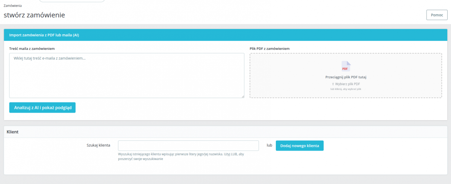The height and width of the screenshot is (184, 451).
Task: Click the Klient panel header
Action: click(225, 132)
